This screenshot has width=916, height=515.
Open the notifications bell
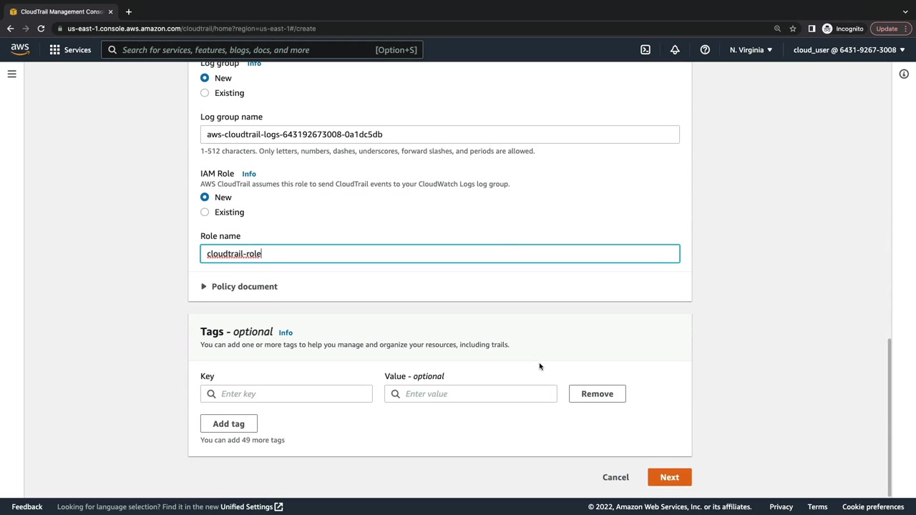pos(675,50)
